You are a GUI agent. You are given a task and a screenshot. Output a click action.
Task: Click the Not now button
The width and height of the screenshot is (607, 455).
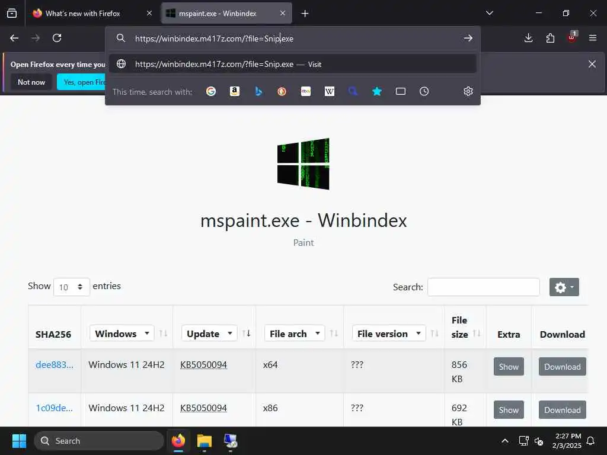coord(31,82)
